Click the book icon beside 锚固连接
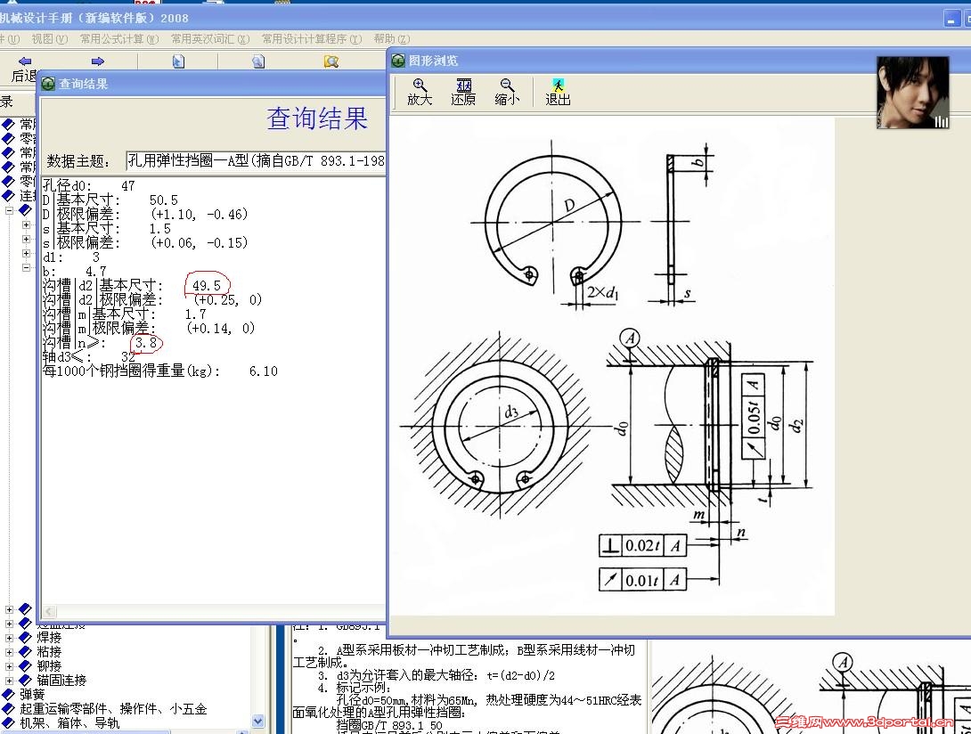This screenshot has width=971, height=734. coord(26,681)
